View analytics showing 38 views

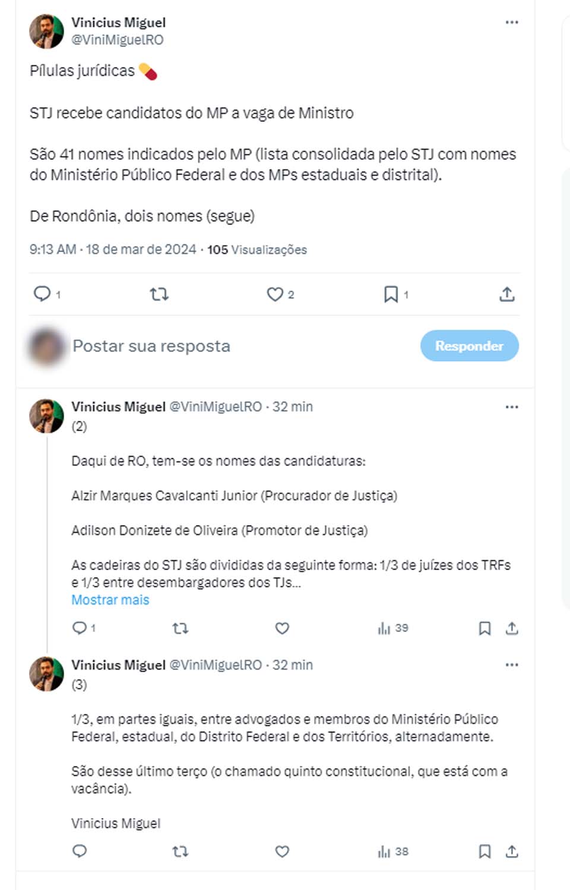(x=392, y=851)
